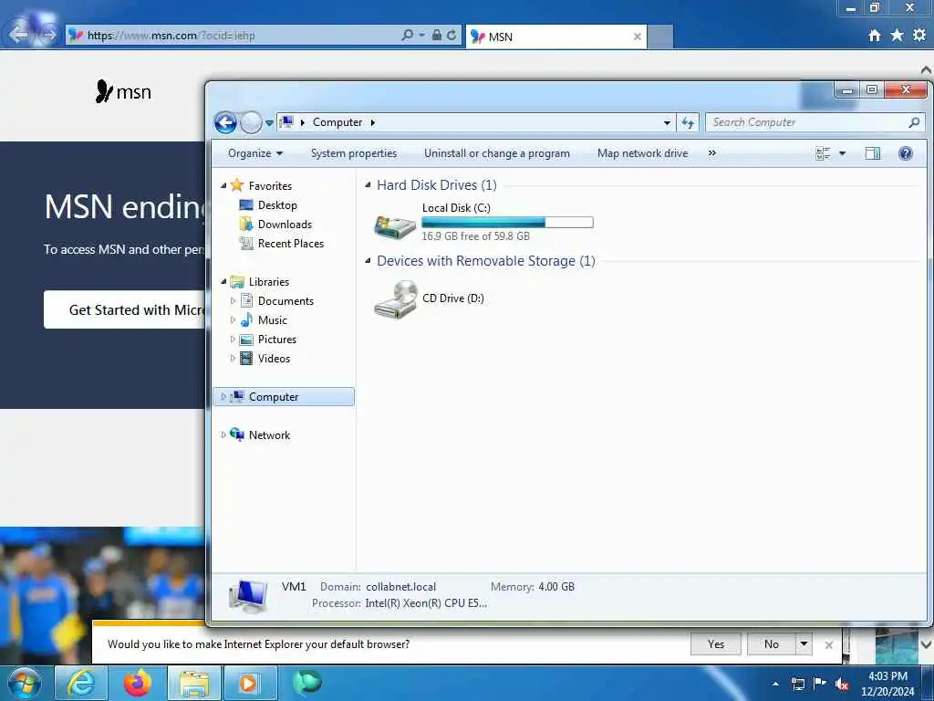
Task: Choose Map network drive
Action: tap(642, 153)
